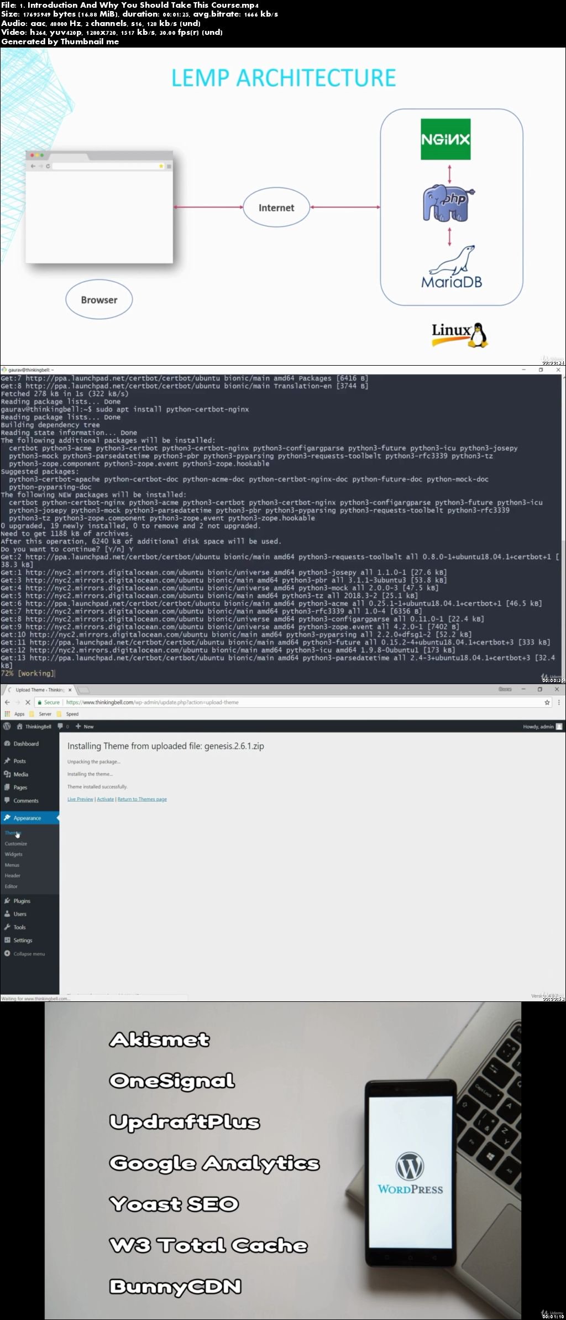This screenshot has width=566, height=1320.
Task: Collapse the WordPress admin menu
Action: [25, 954]
